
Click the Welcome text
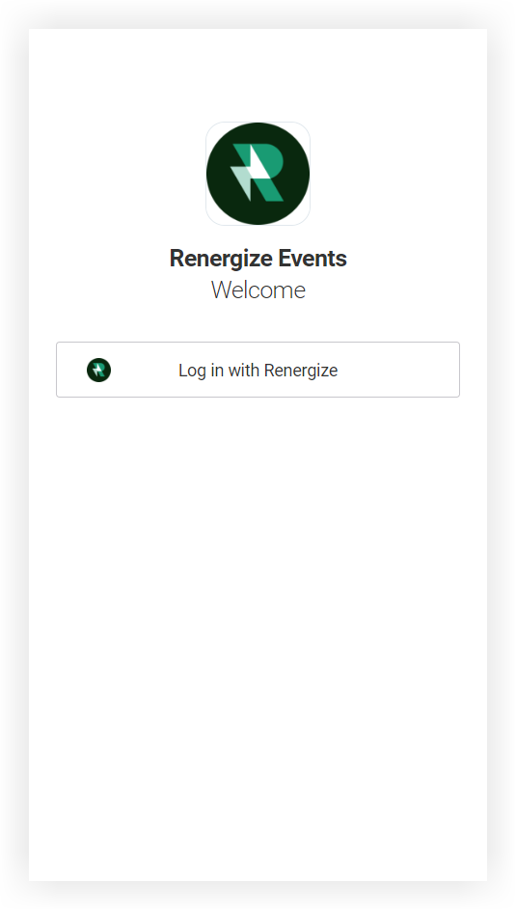pos(258,290)
